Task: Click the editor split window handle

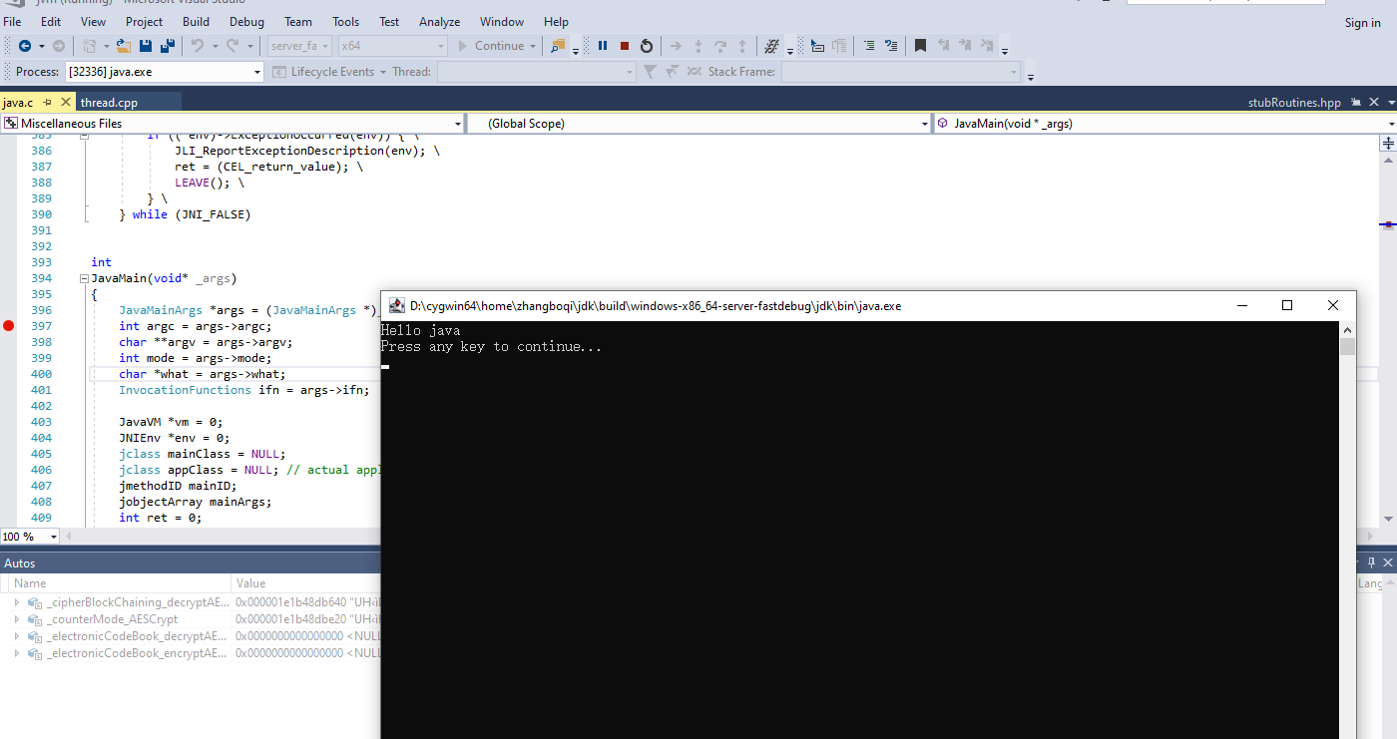Action: tap(1388, 144)
